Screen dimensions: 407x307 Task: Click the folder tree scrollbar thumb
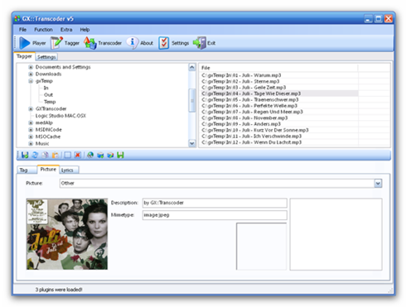(192, 100)
